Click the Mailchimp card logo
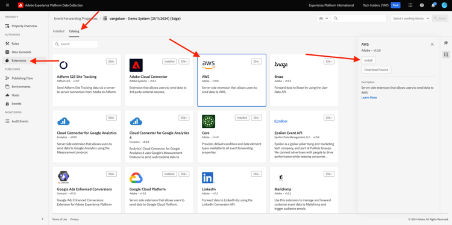The image size is (452, 225). [281, 178]
